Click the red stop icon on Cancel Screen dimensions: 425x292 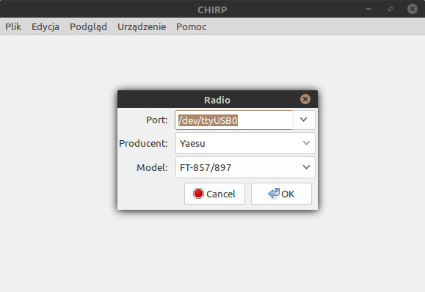(198, 194)
